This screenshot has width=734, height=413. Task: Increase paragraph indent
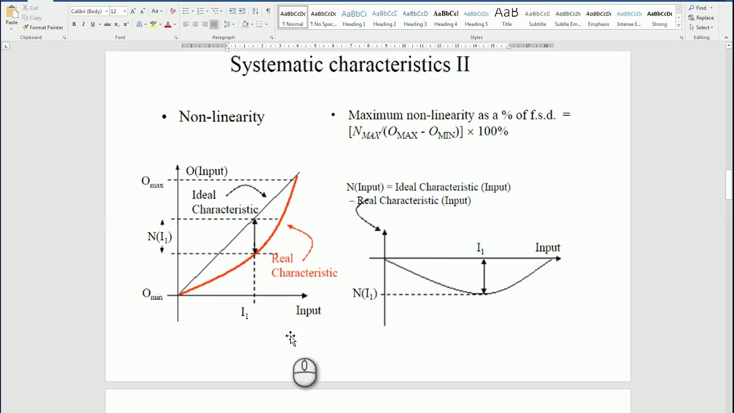[x=242, y=11]
